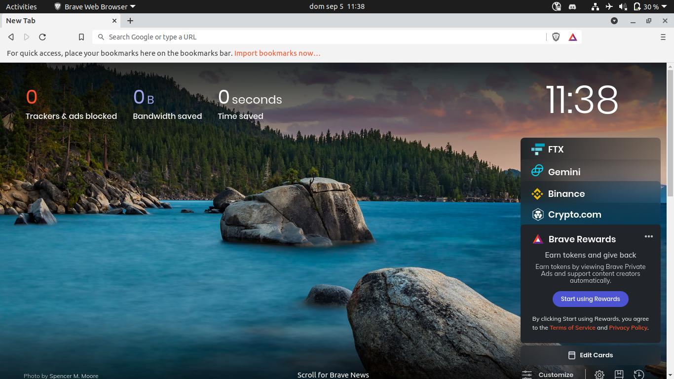This screenshot has height=379, width=674.
Task: Open the Gemini card
Action: coord(591,171)
